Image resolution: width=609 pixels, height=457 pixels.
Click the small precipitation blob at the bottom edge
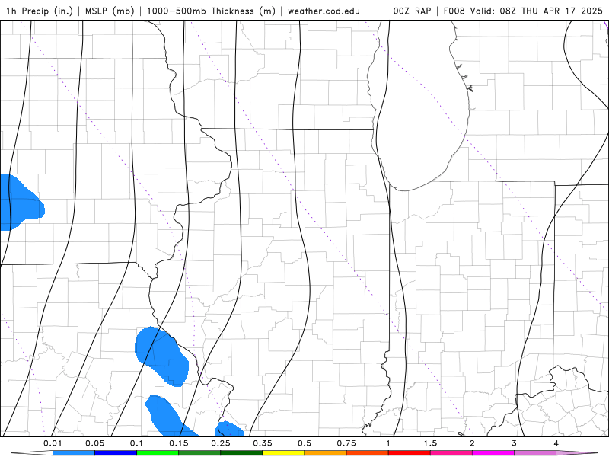229,429
